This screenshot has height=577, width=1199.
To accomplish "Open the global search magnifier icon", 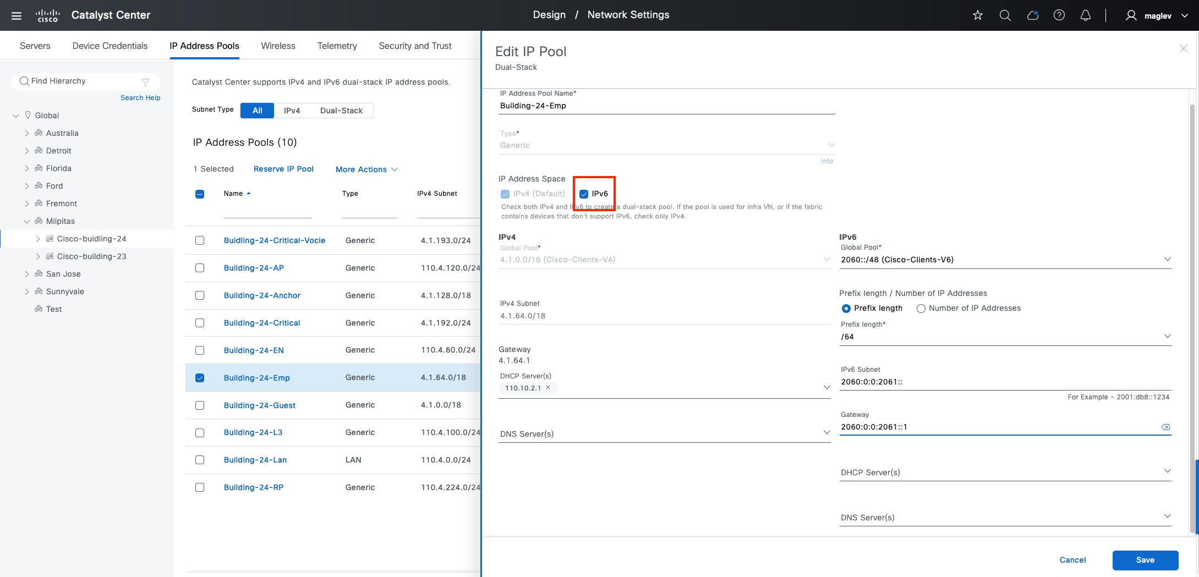I will point(1005,15).
